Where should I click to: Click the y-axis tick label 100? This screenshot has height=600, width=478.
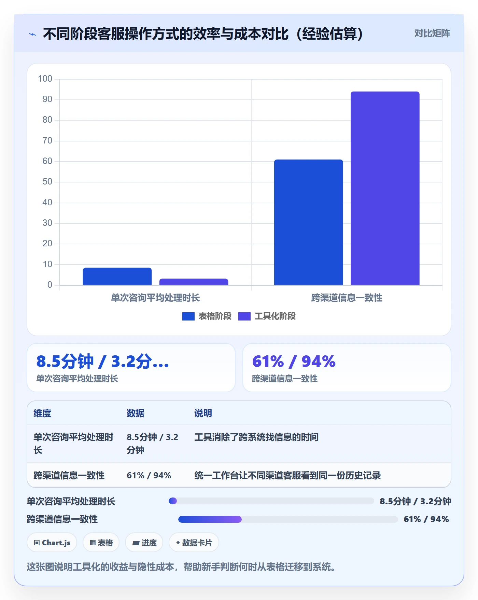pos(45,79)
